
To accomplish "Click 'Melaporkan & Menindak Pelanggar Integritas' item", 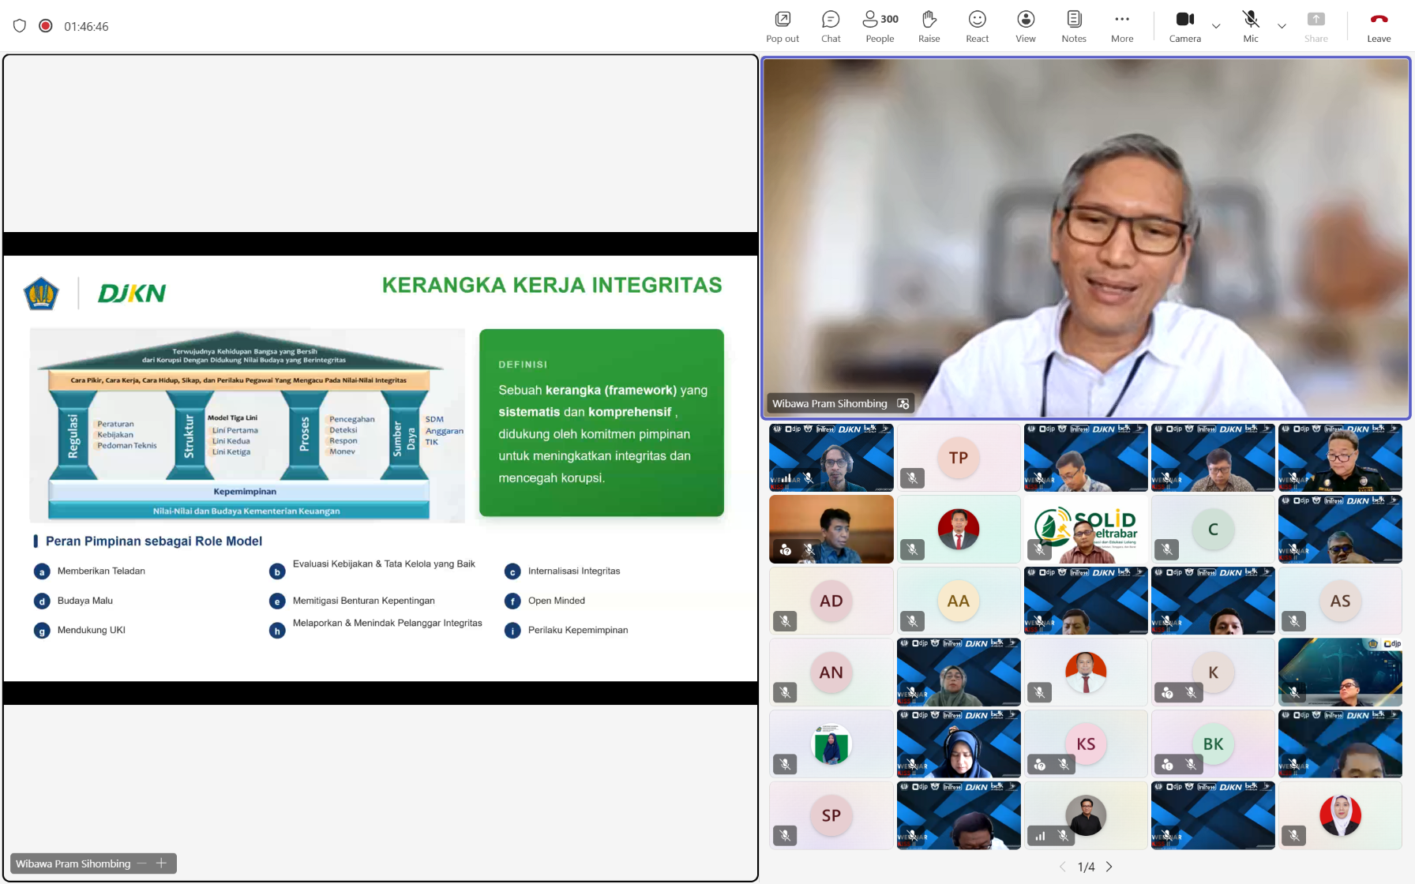I will pos(388,623).
